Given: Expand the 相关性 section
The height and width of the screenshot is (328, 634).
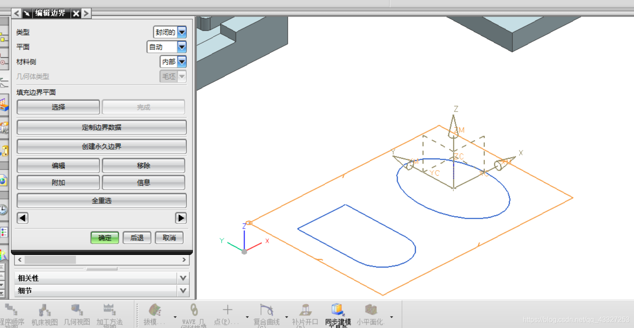Looking at the screenshot, I should pos(102,278).
